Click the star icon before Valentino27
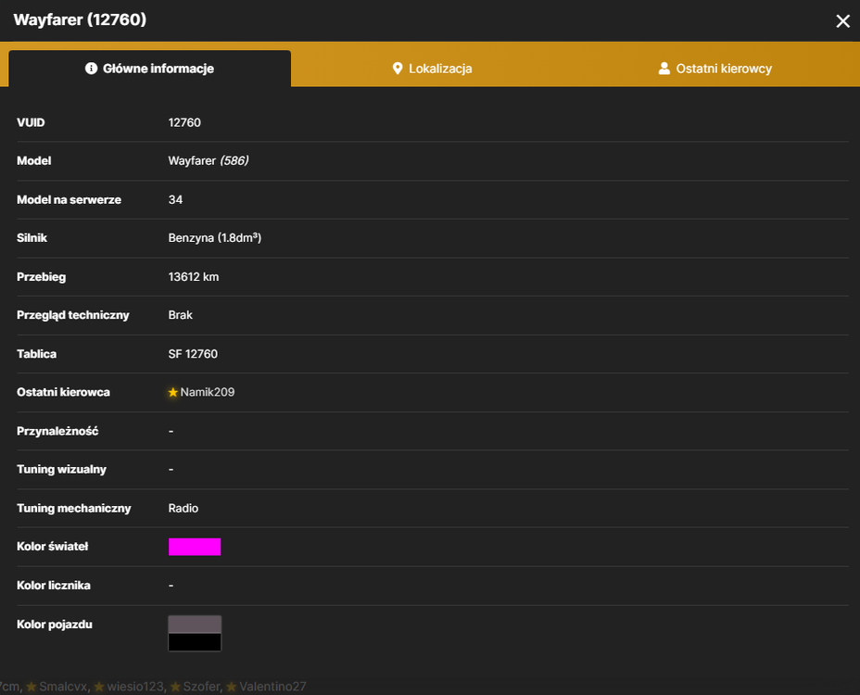Screen dimensions: 860x695 pos(232,687)
